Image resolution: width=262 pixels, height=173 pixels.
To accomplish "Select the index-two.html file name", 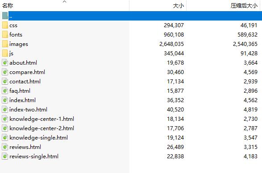I will [x=29, y=110].
